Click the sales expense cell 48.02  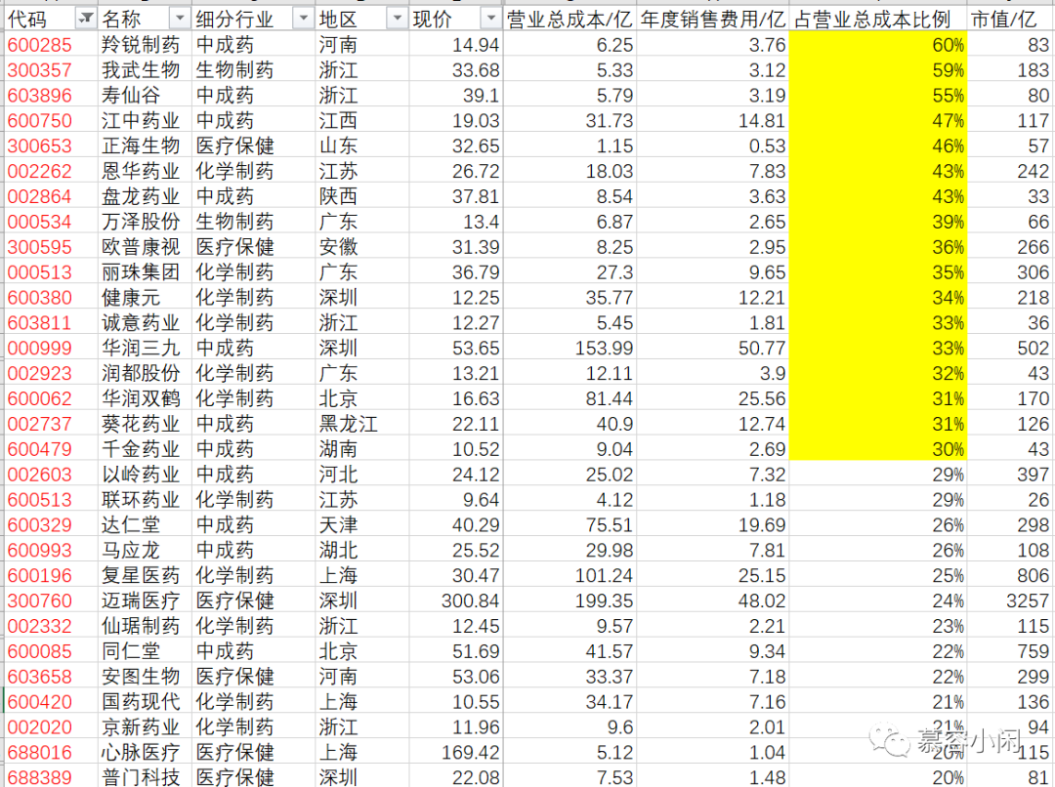coord(712,601)
